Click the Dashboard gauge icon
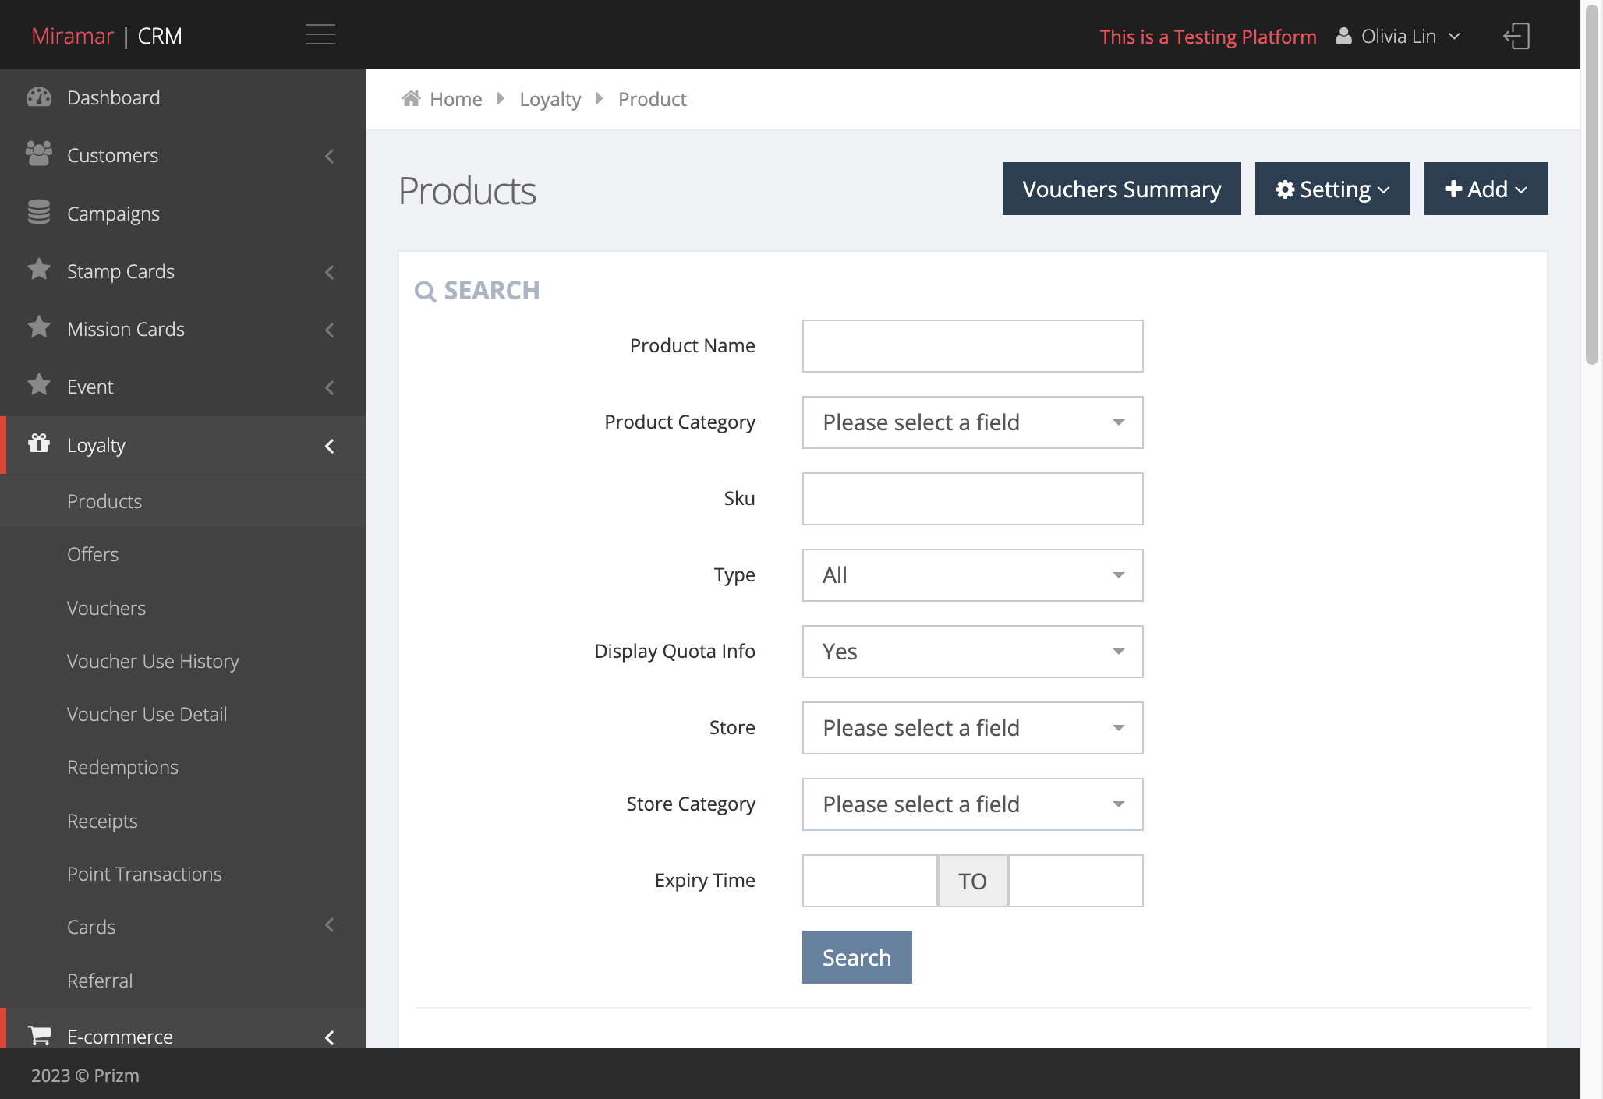The image size is (1603, 1099). tap(39, 97)
